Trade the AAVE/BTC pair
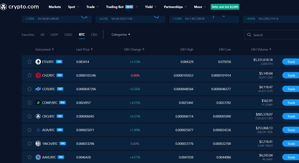The width and height of the screenshot is (299, 163). [290, 157]
